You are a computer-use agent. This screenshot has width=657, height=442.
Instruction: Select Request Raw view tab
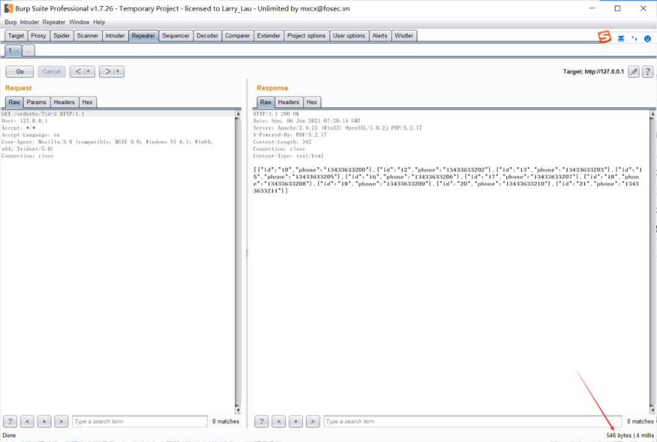pos(14,102)
